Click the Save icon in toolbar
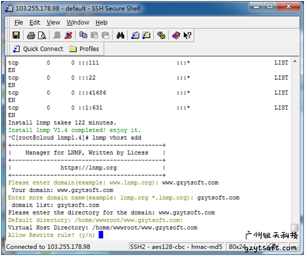Image resolution: width=305 pixels, height=256 pixels. 16,35
